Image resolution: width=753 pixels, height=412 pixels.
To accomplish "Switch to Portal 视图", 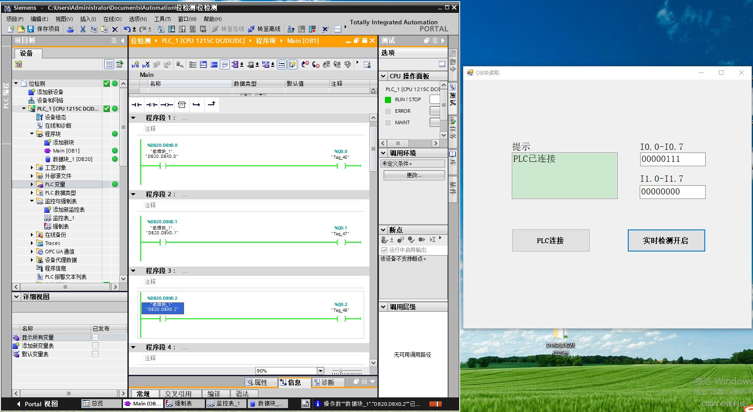I will 37,404.
